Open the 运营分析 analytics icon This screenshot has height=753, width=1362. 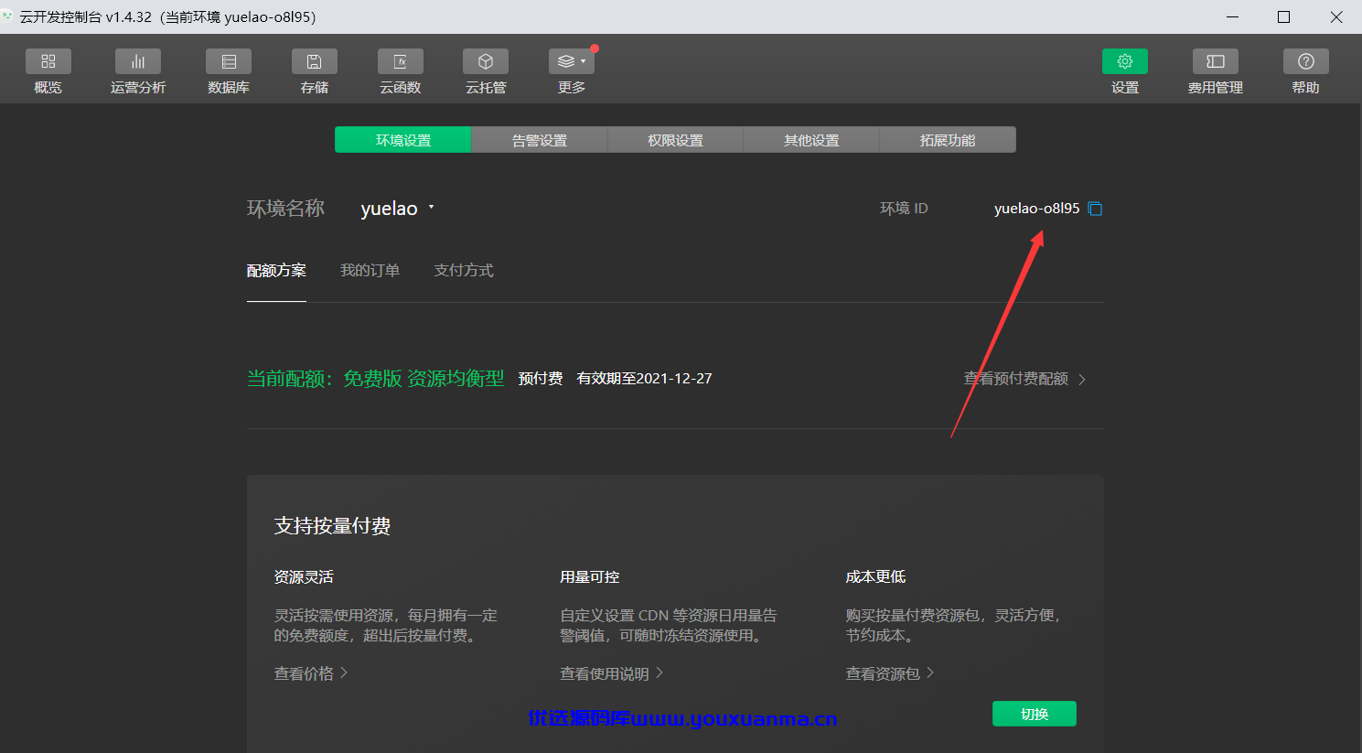click(138, 61)
